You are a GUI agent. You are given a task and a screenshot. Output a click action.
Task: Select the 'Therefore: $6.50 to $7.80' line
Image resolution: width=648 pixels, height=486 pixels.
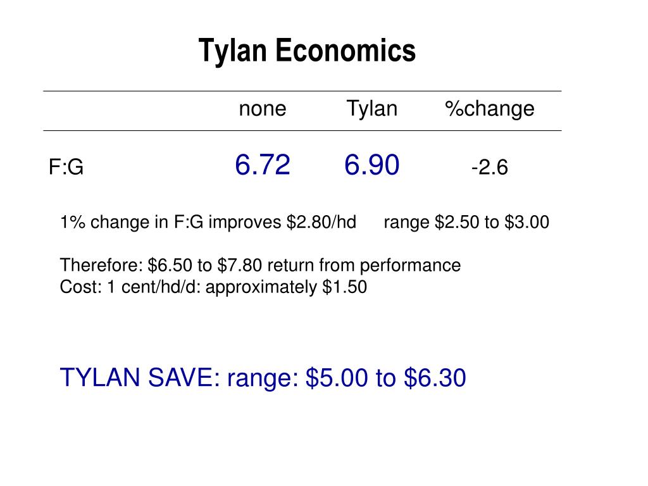[x=161, y=265]
